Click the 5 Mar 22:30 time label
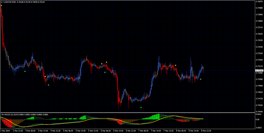Image resolution: width=264 pixels, height=133 pixels. pos(93,131)
